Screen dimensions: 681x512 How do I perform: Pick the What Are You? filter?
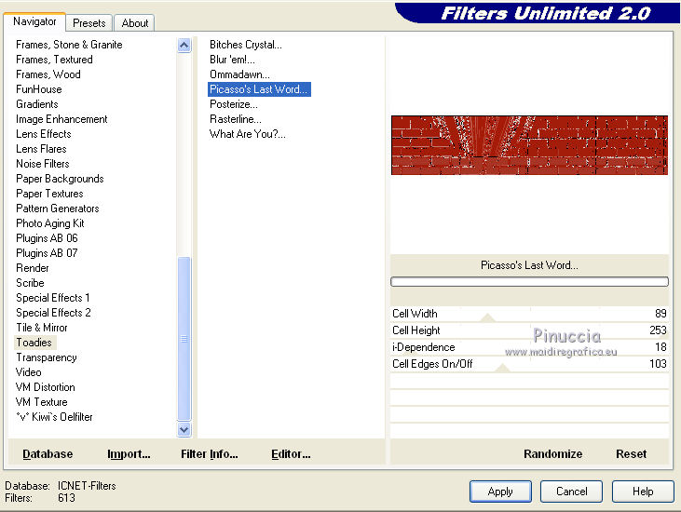coord(248,134)
